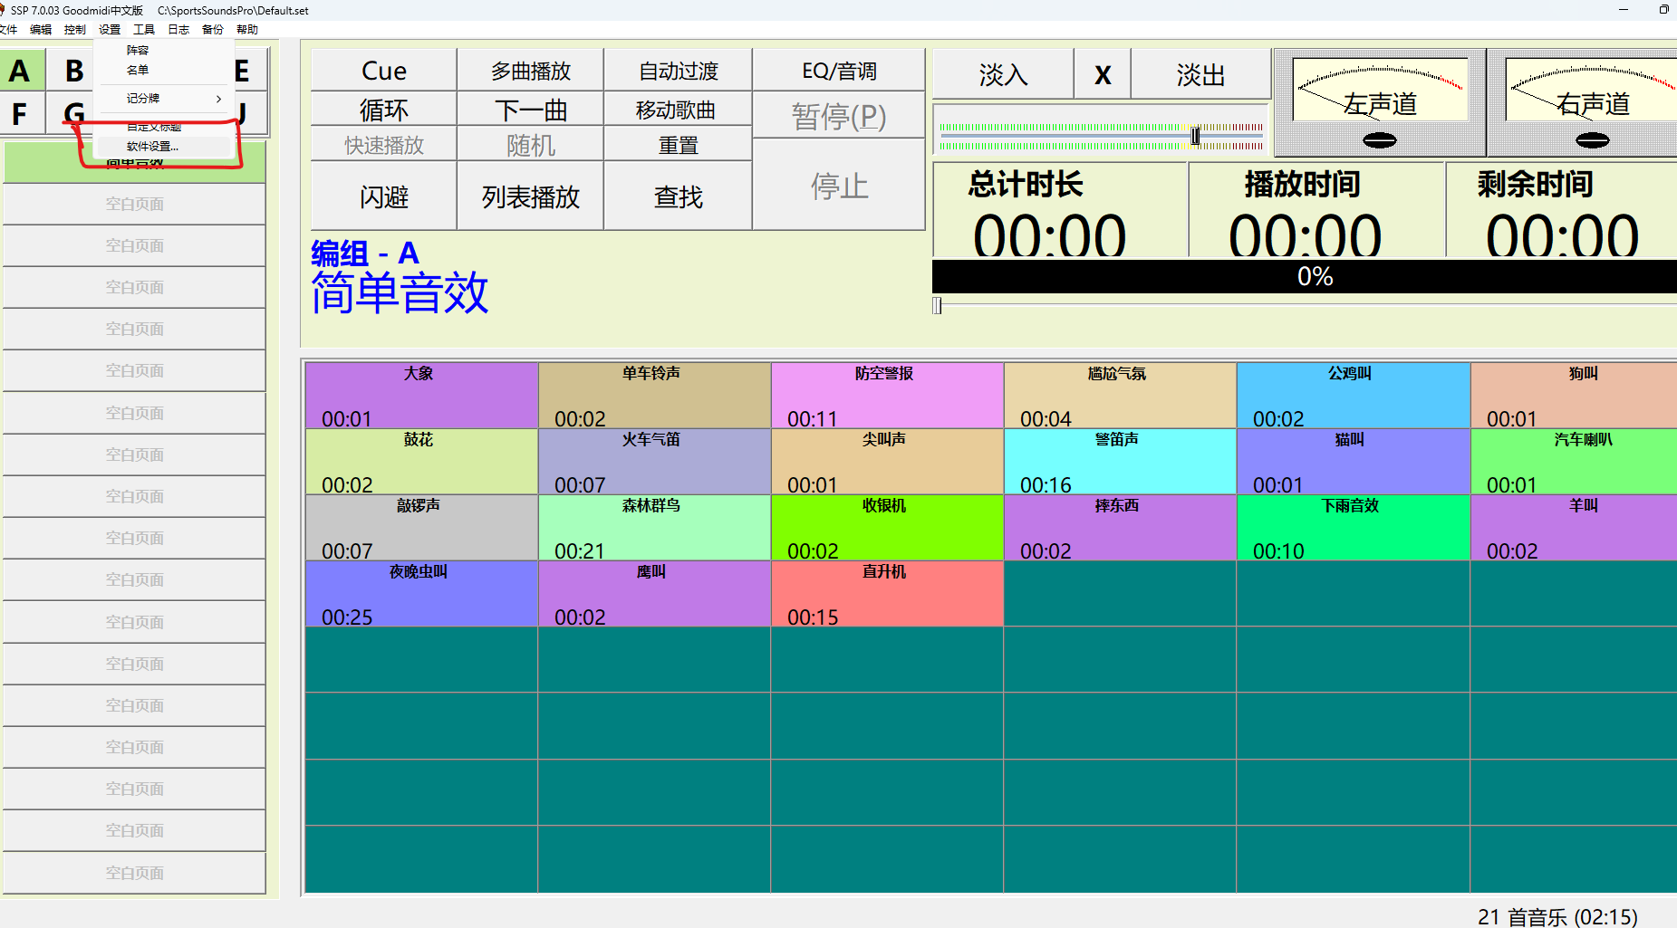Play the 直升机 sound pad
1677x928 pixels.
coord(886,593)
